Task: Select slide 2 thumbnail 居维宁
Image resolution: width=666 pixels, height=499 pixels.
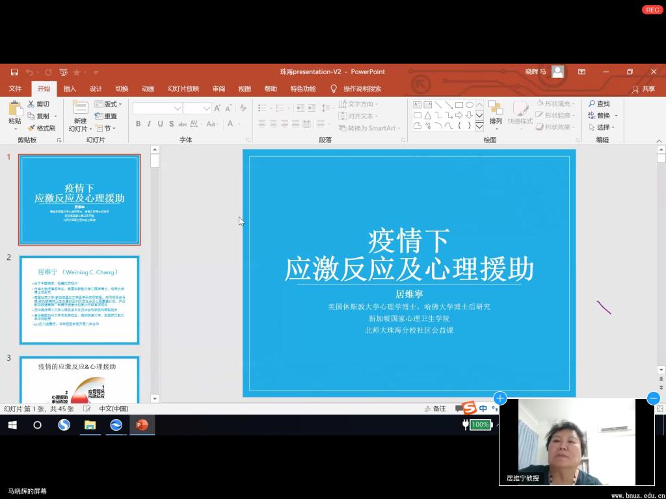Action: pyautogui.click(x=79, y=300)
